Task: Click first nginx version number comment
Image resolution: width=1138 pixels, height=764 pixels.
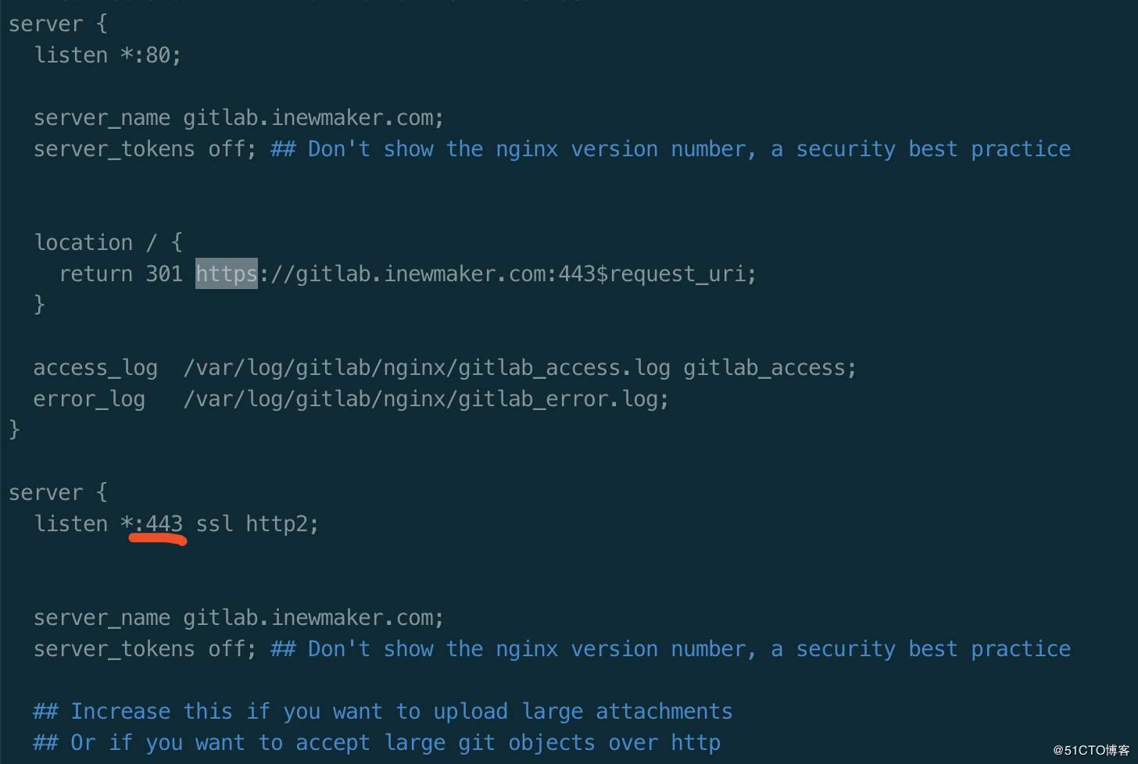Action: tap(671, 149)
